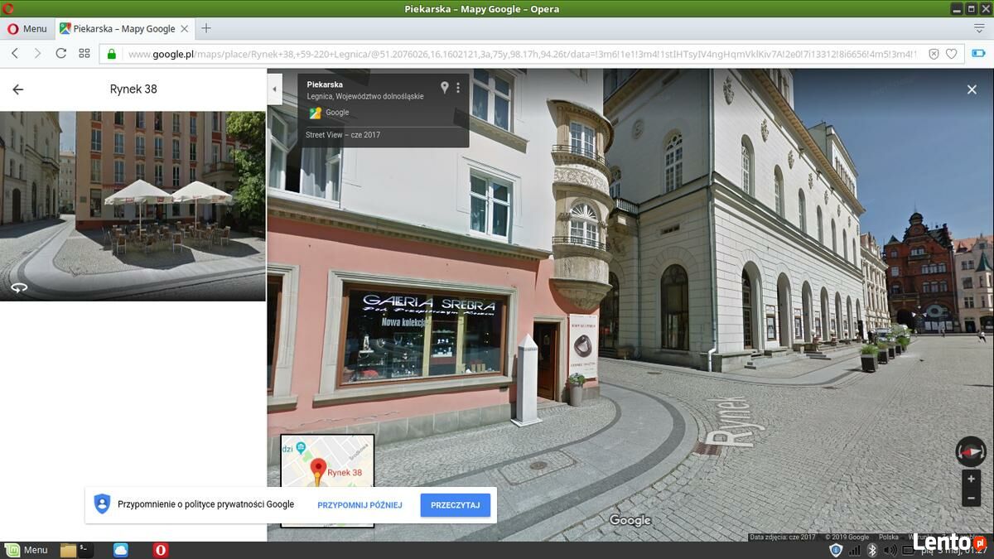Image resolution: width=994 pixels, height=559 pixels.
Task: Click the battery saver icon
Action: click(978, 53)
